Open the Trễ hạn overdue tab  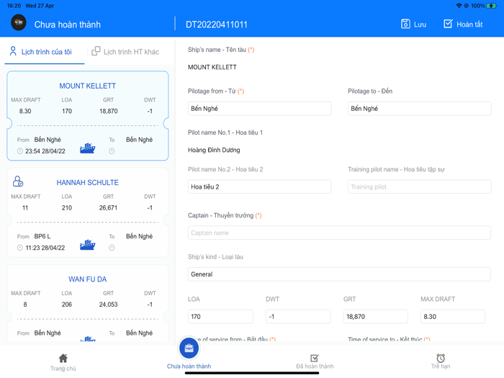441,362
